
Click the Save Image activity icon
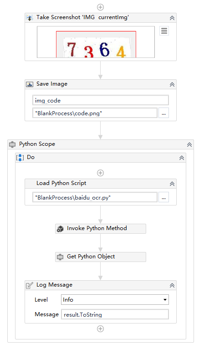coord(30,84)
